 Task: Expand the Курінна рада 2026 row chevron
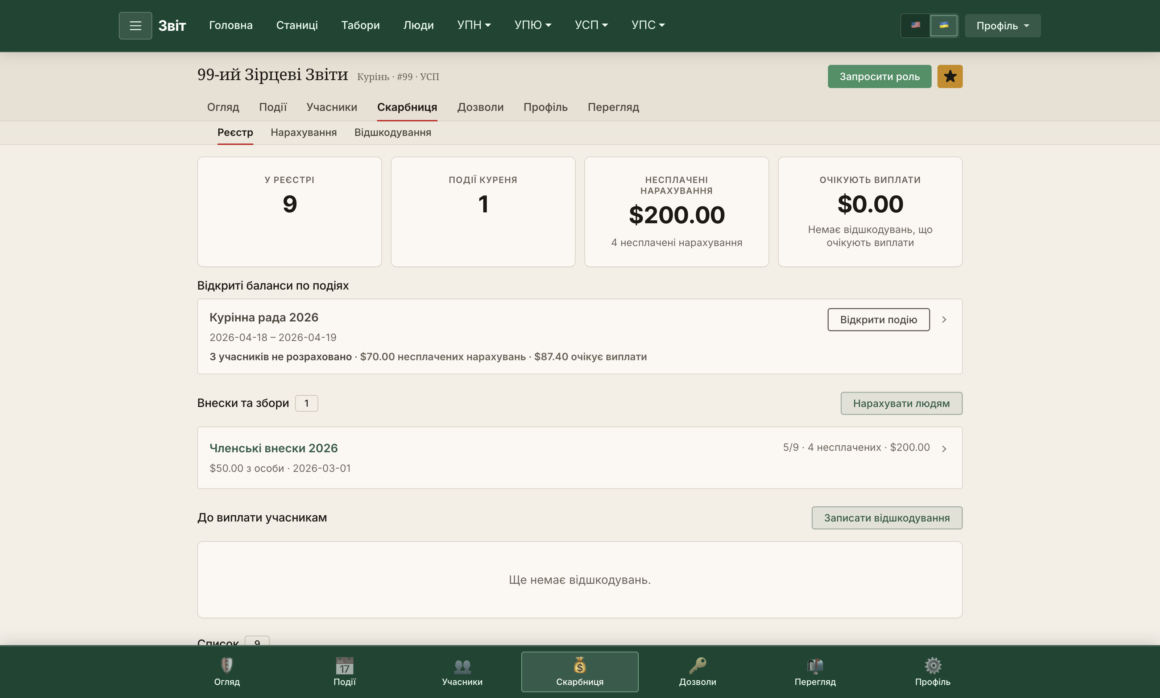tap(944, 319)
